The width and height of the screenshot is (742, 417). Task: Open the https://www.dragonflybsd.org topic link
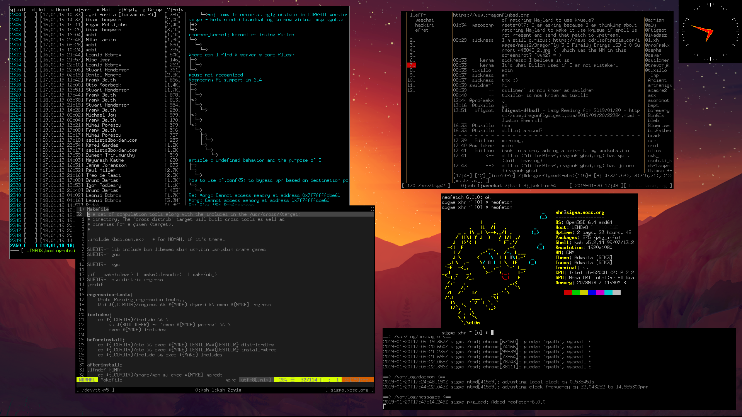point(491,15)
